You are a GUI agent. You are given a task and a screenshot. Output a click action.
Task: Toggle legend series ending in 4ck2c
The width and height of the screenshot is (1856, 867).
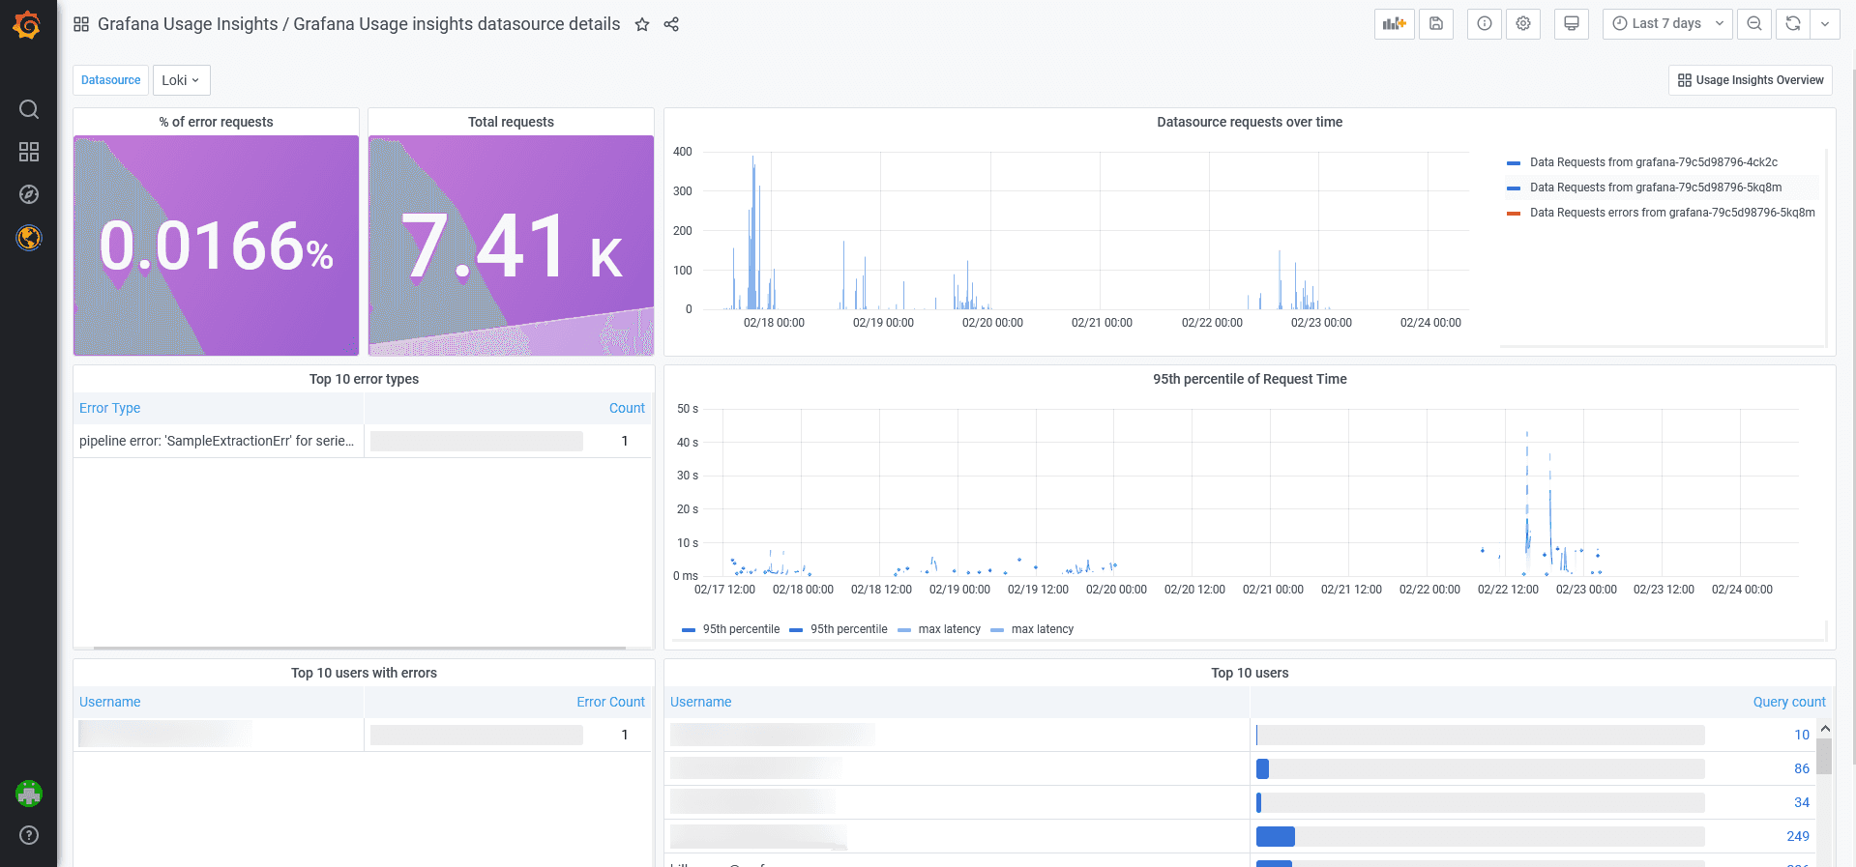1653,162
